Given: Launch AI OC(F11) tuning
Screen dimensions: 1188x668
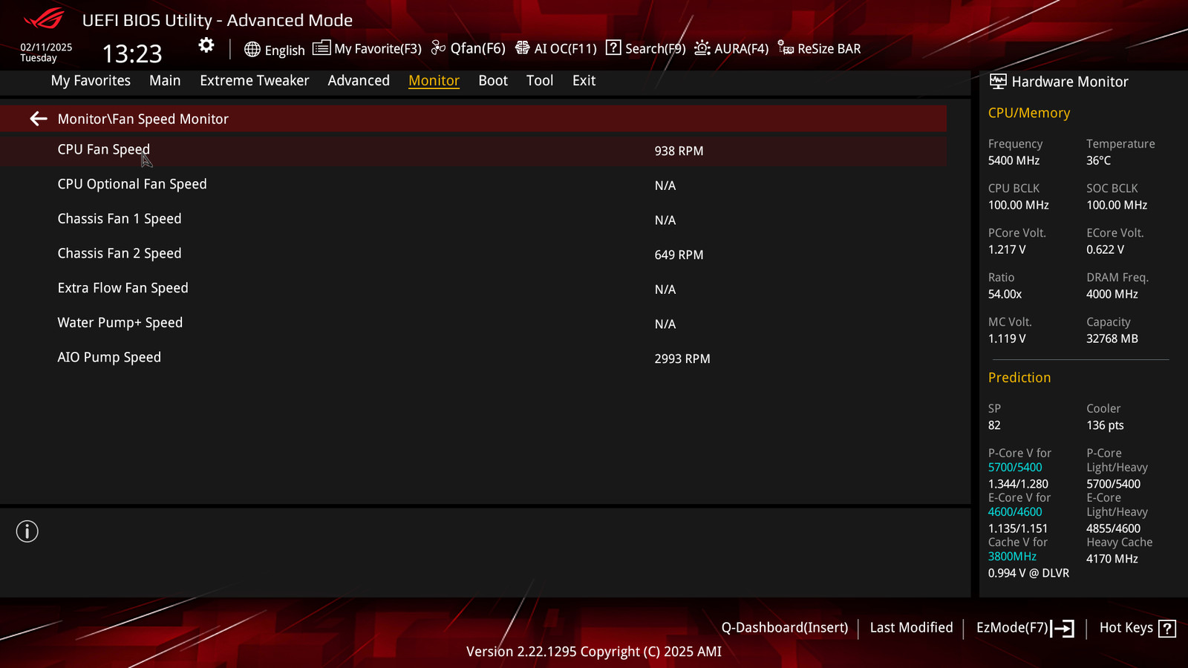Looking at the screenshot, I should 556,48.
